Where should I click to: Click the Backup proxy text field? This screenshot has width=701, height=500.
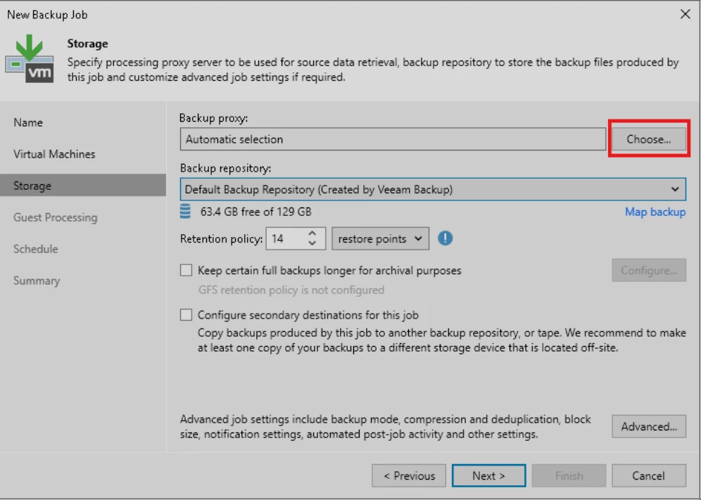pyautogui.click(x=393, y=139)
